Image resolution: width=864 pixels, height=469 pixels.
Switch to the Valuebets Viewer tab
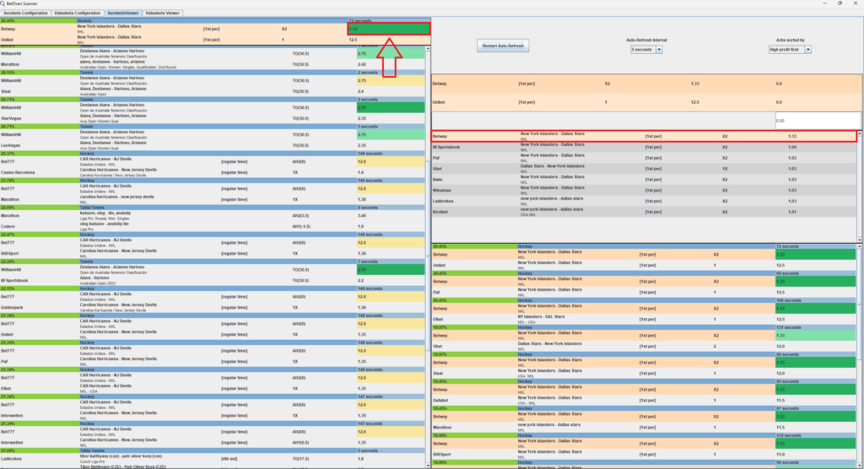pos(162,13)
